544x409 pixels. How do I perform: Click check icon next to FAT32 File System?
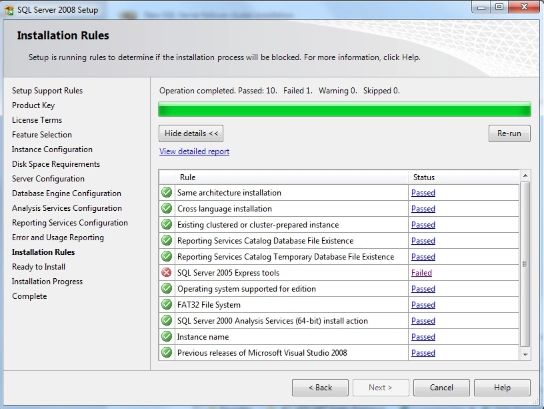pyautogui.click(x=167, y=304)
